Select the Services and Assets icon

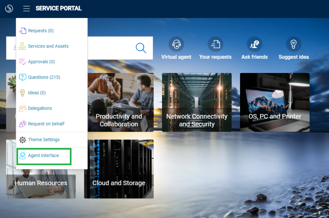pos(23,46)
